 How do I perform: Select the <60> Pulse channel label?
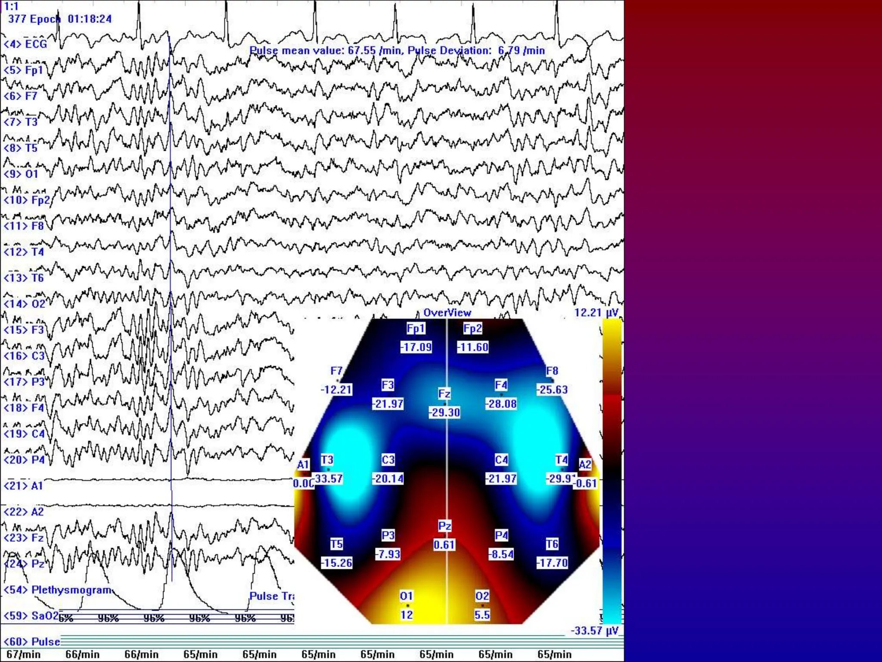click(x=32, y=642)
